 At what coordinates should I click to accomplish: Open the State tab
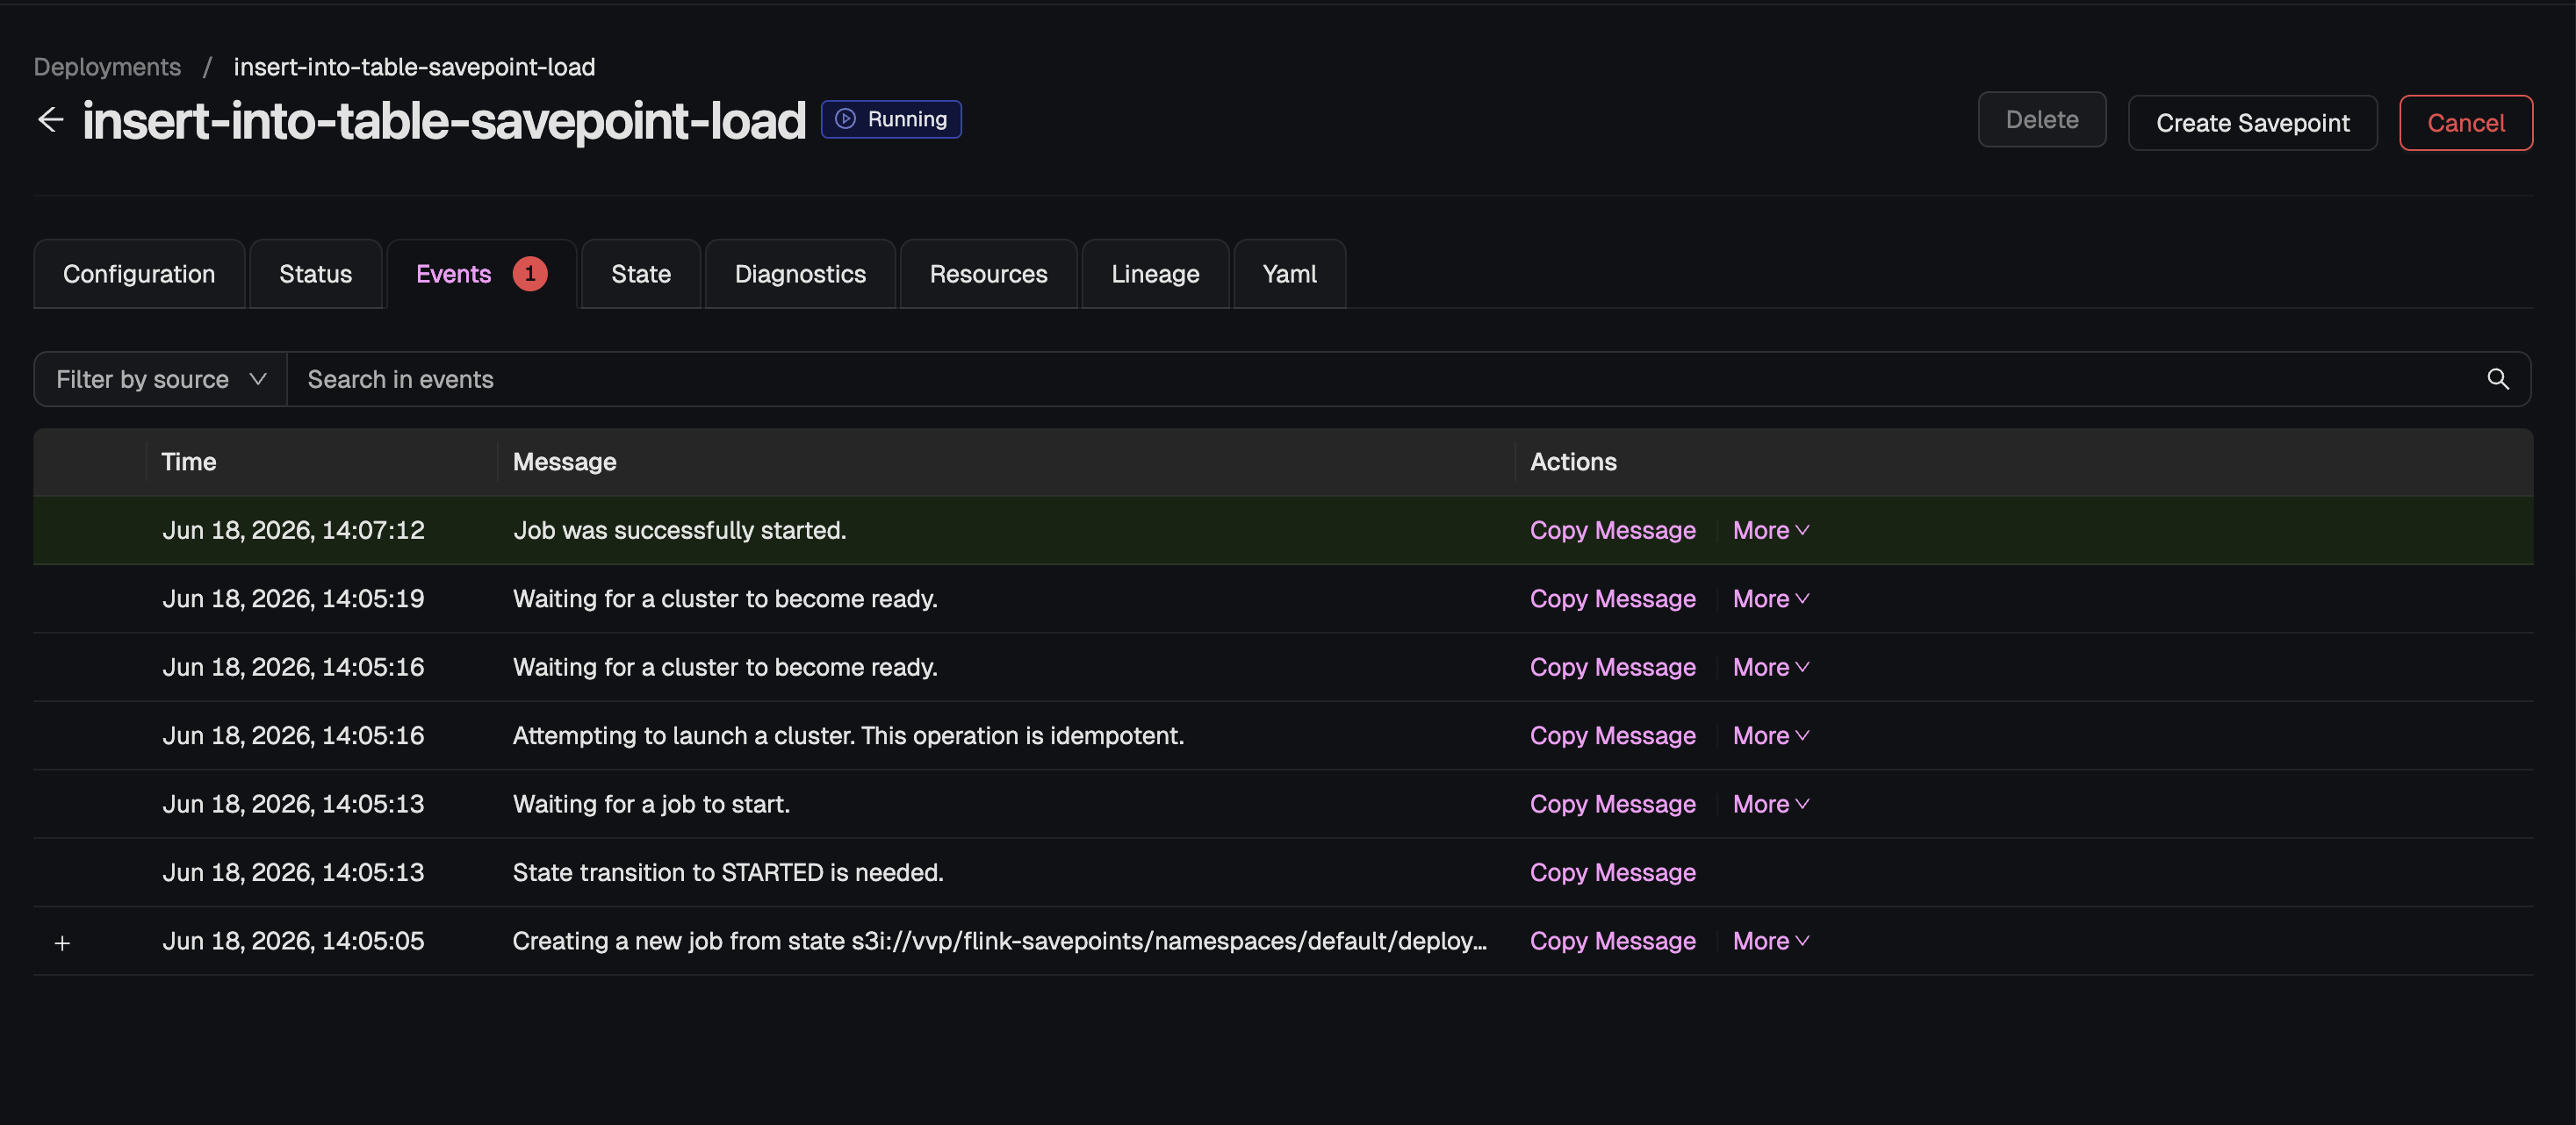pyautogui.click(x=641, y=274)
